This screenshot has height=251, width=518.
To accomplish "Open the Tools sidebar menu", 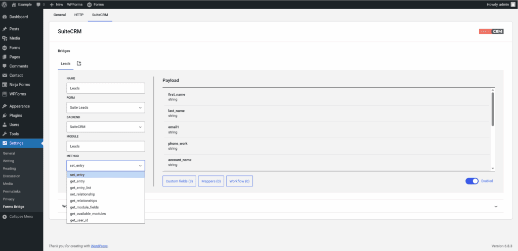I will click(x=21, y=134).
